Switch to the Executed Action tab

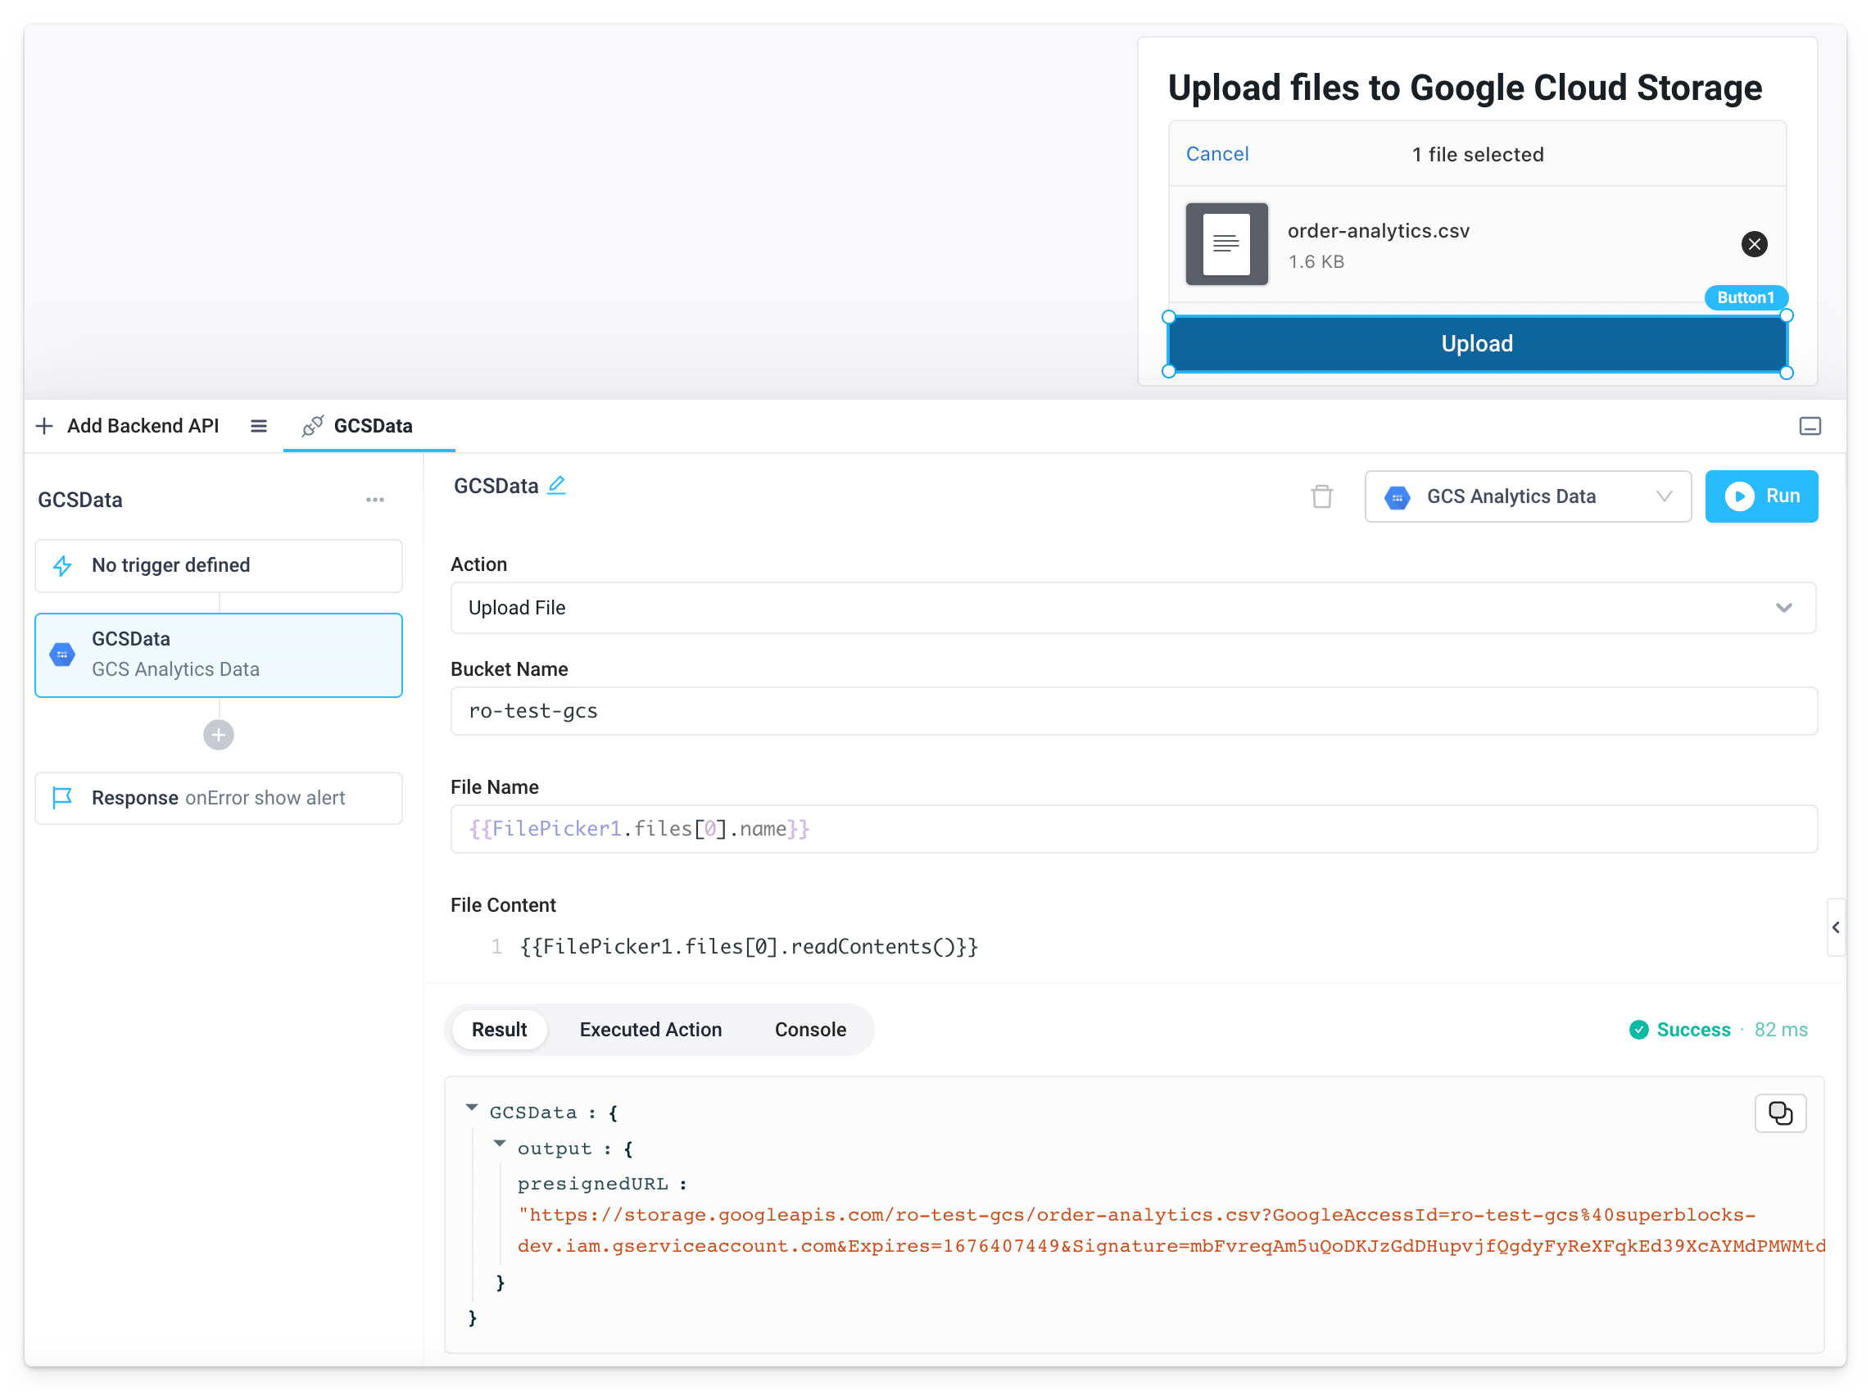pos(650,1029)
